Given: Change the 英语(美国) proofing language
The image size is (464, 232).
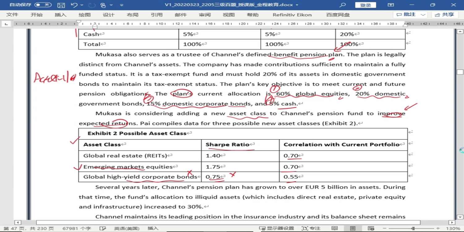Looking at the screenshot, I should [x=127, y=228].
